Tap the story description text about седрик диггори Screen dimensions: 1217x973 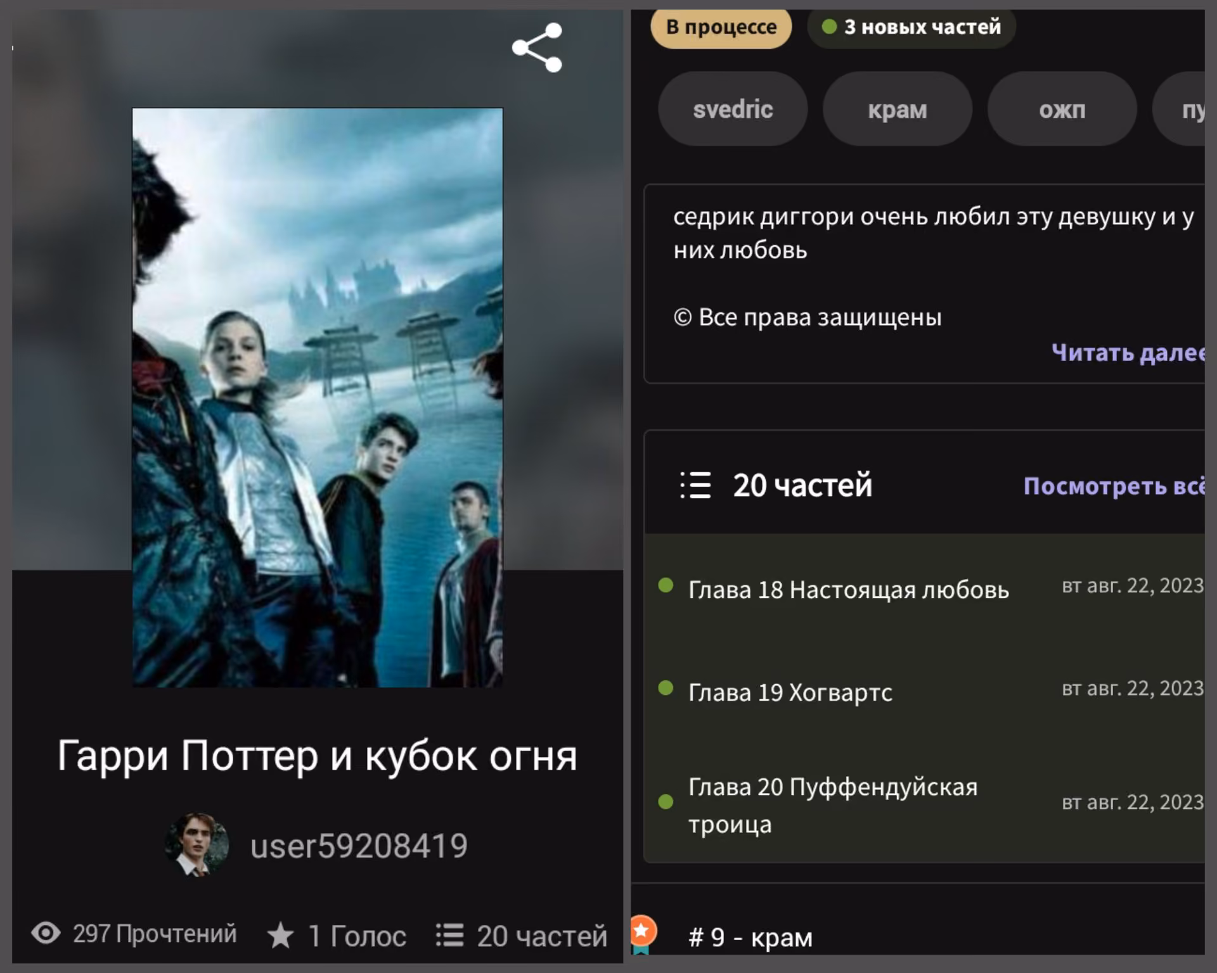click(x=934, y=233)
